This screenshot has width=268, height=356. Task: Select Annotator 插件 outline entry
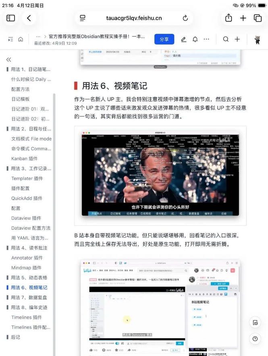tap(27, 258)
